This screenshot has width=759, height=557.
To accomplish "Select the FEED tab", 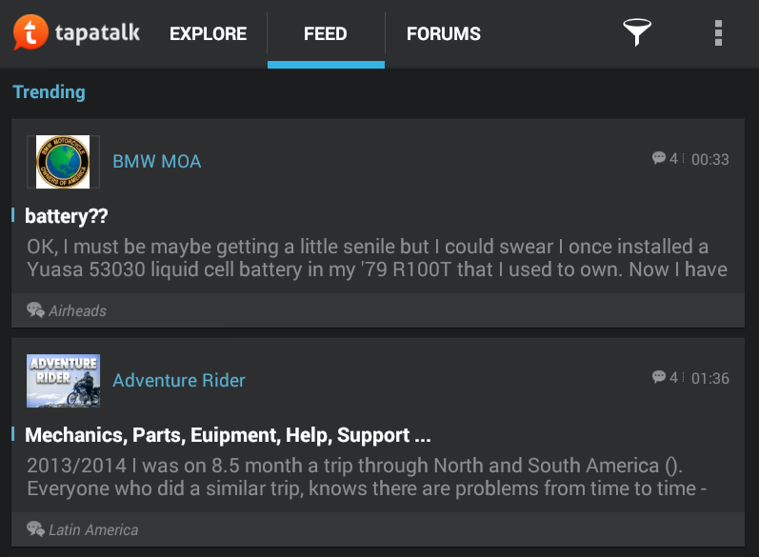I will 326,34.
